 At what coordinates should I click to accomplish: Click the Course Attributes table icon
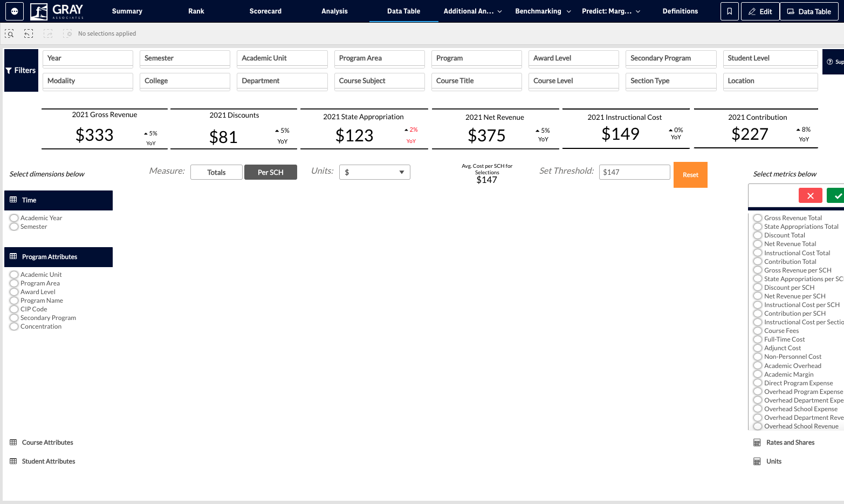[13, 442]
